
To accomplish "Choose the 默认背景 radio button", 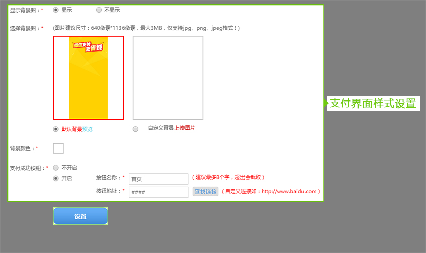I will coord(55,129).
